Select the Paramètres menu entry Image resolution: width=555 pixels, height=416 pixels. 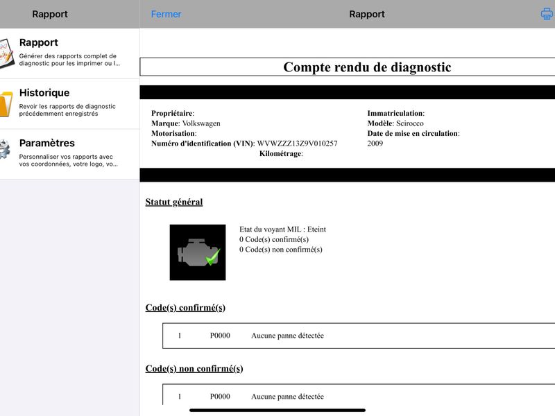click(69, 154)
